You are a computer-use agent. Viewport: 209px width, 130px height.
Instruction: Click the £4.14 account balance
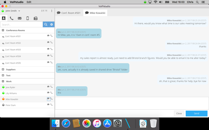click(44, 11)
